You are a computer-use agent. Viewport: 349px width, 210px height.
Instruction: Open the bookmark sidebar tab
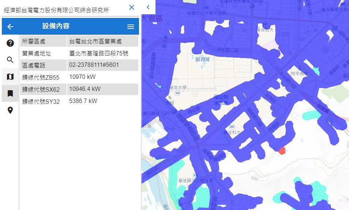(x=10, y=93)
